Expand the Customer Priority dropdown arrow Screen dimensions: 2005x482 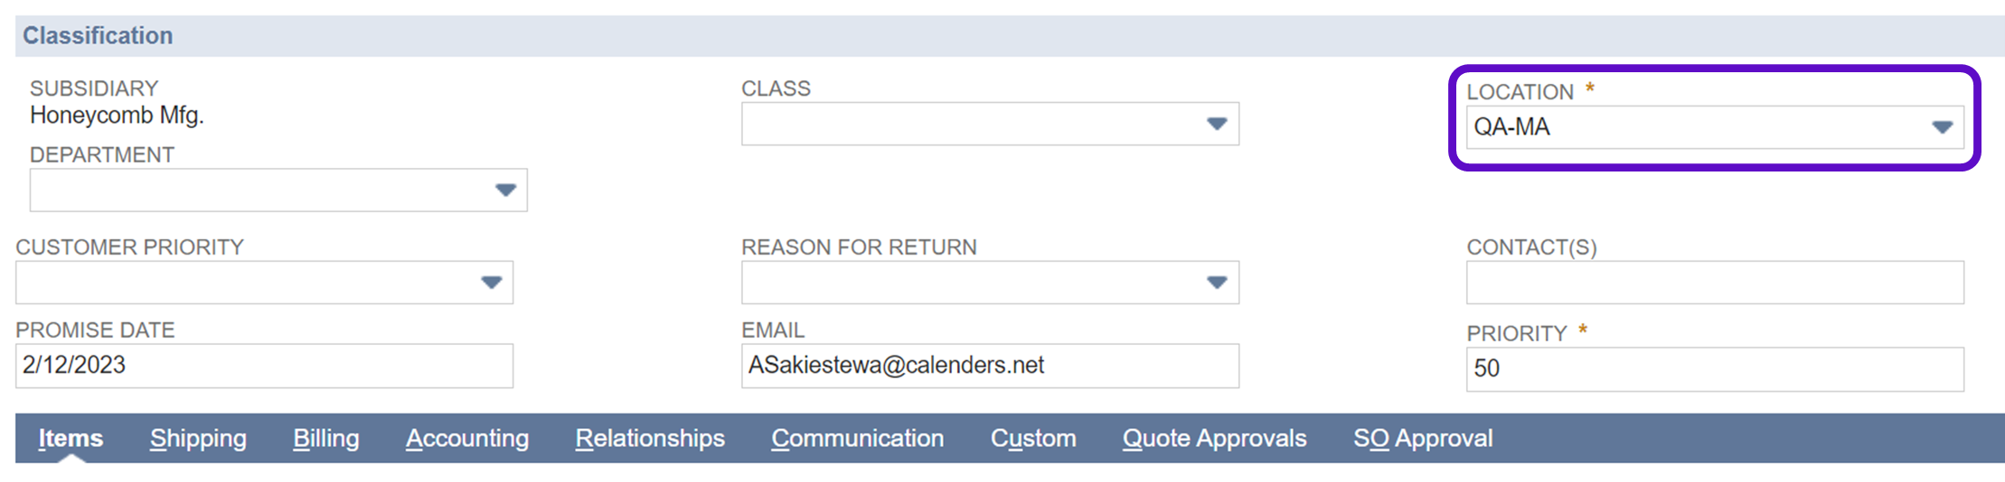[x=491, y=283]
